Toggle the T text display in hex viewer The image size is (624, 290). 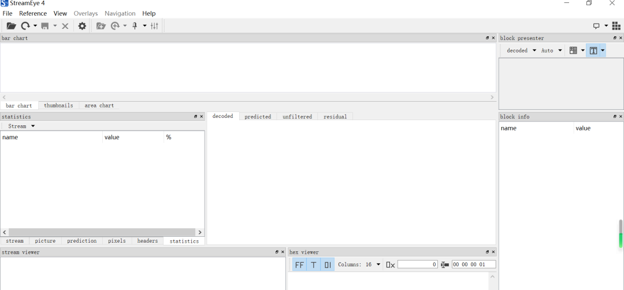313,265
